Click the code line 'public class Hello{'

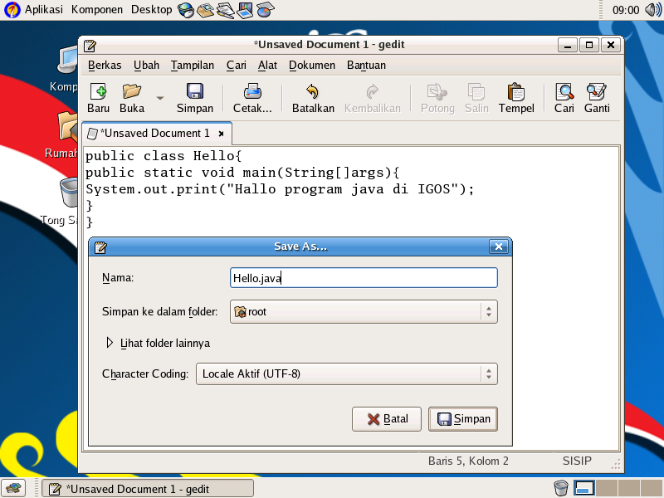click(164, 156)
